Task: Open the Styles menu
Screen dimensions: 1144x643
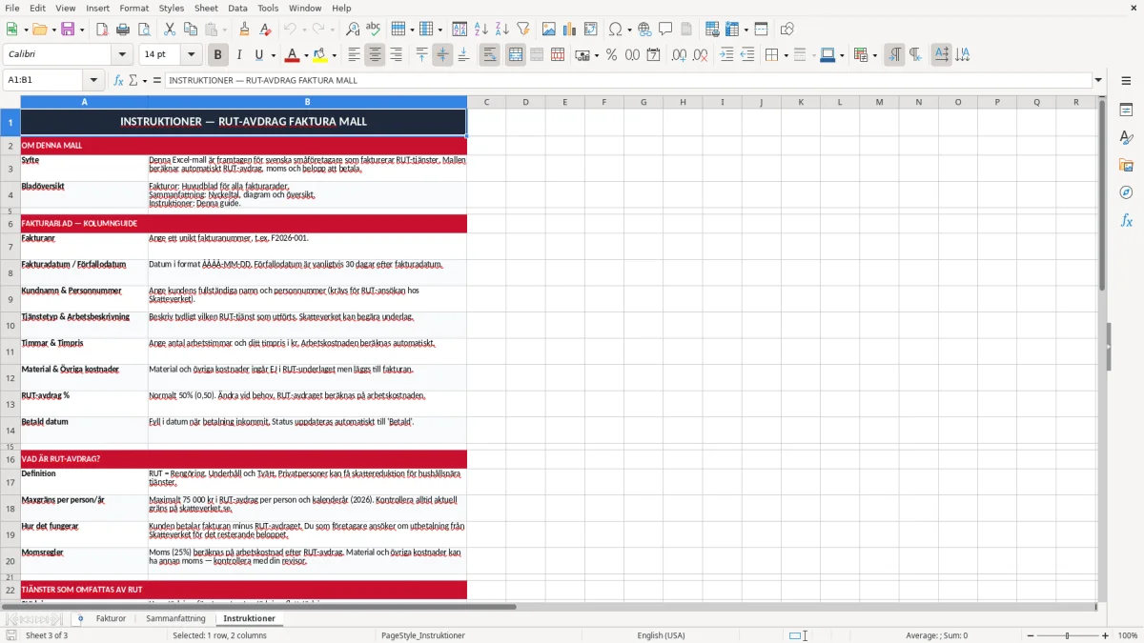Action: click(172, 8)
